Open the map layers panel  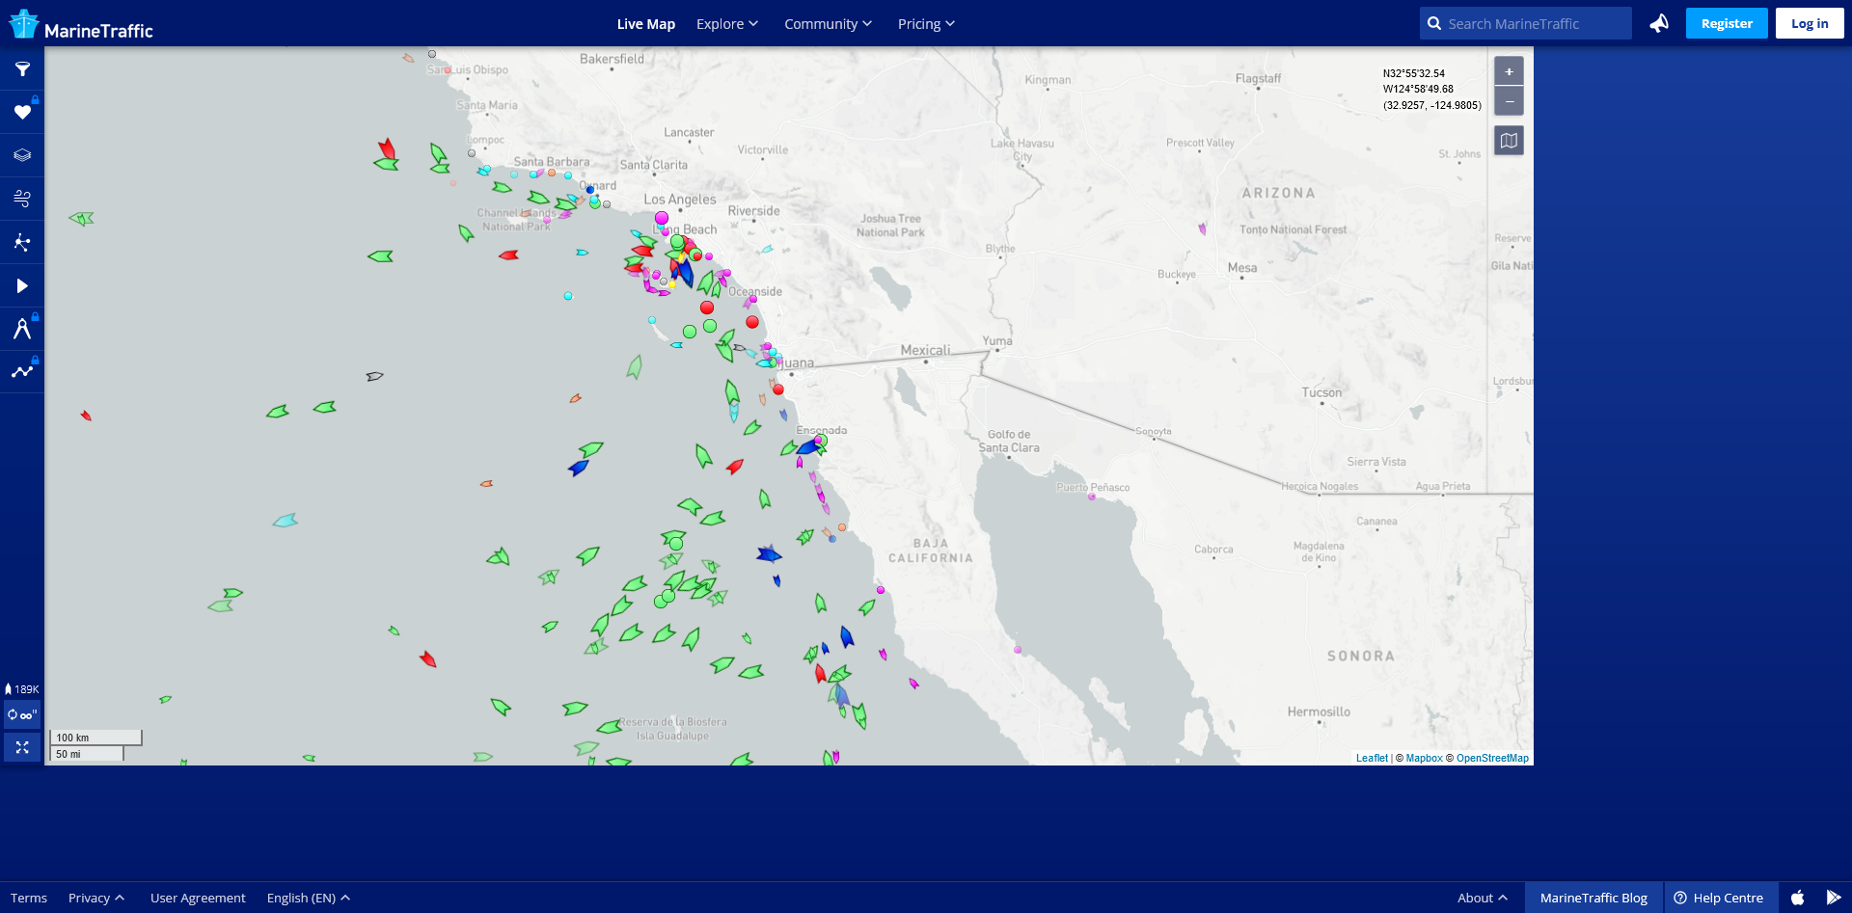(x=22, y=155)
